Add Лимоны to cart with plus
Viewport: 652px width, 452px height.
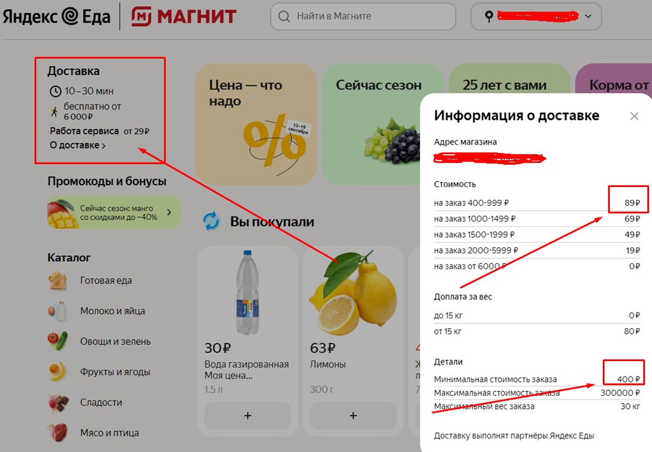click(353, 416)
